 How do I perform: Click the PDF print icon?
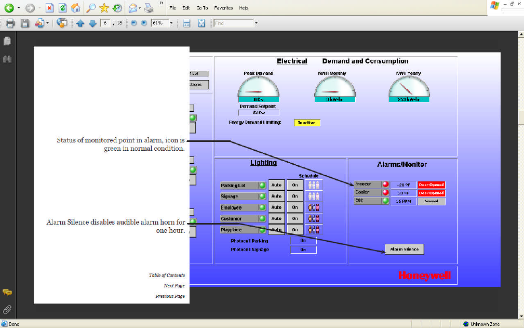[10, 23]
